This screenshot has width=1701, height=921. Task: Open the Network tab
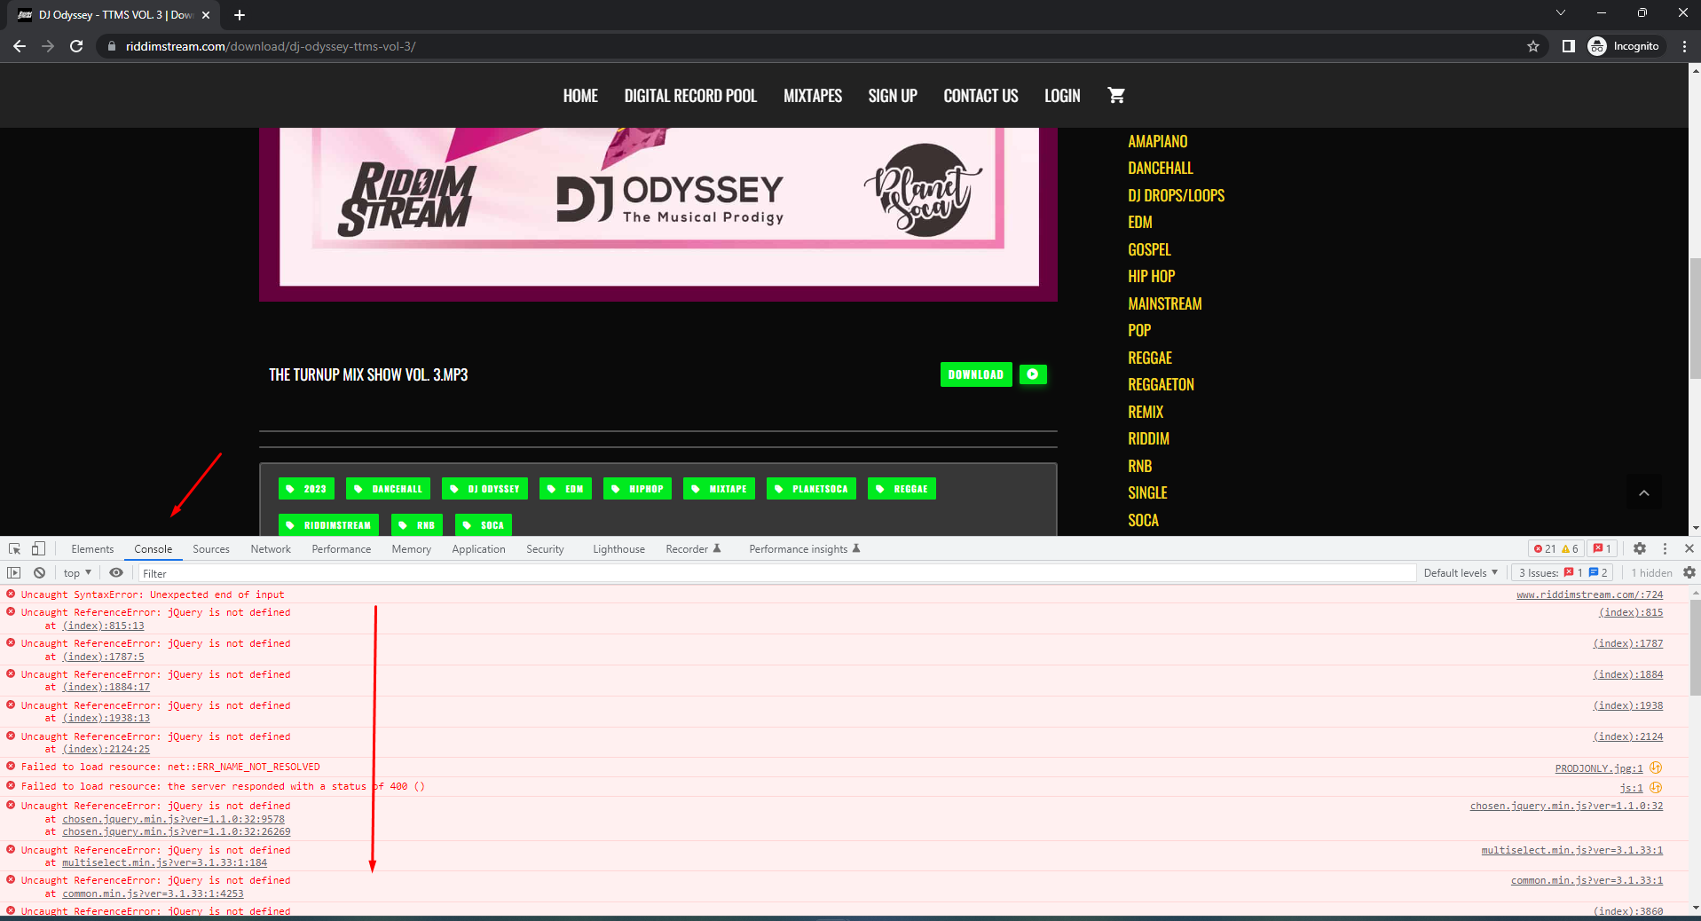271,549
